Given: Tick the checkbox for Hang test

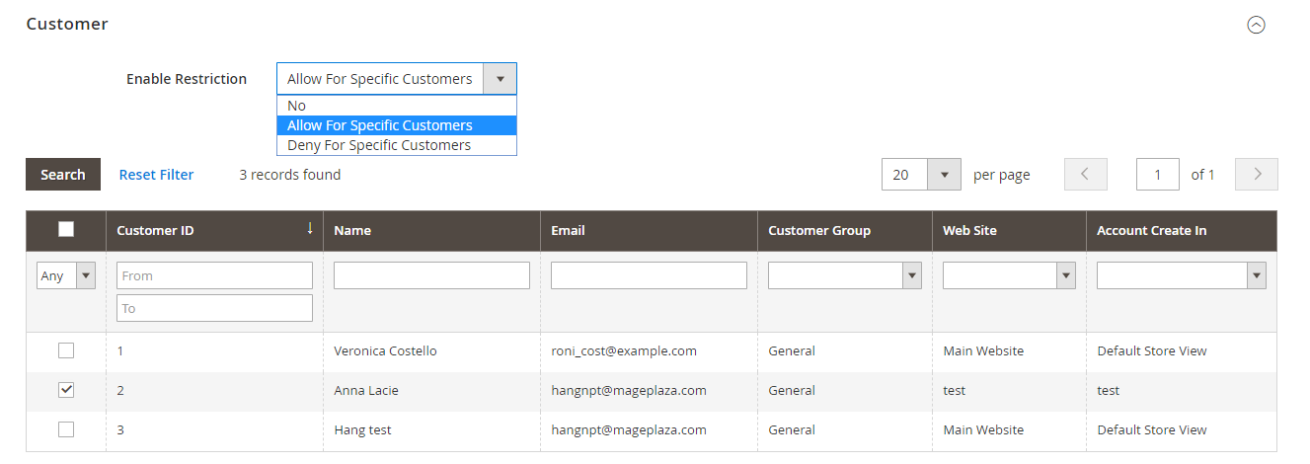Looking at the screenshot, I should (66, 429).
